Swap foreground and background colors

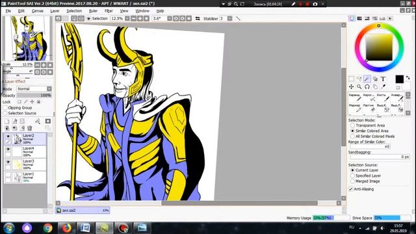(408, 78)
